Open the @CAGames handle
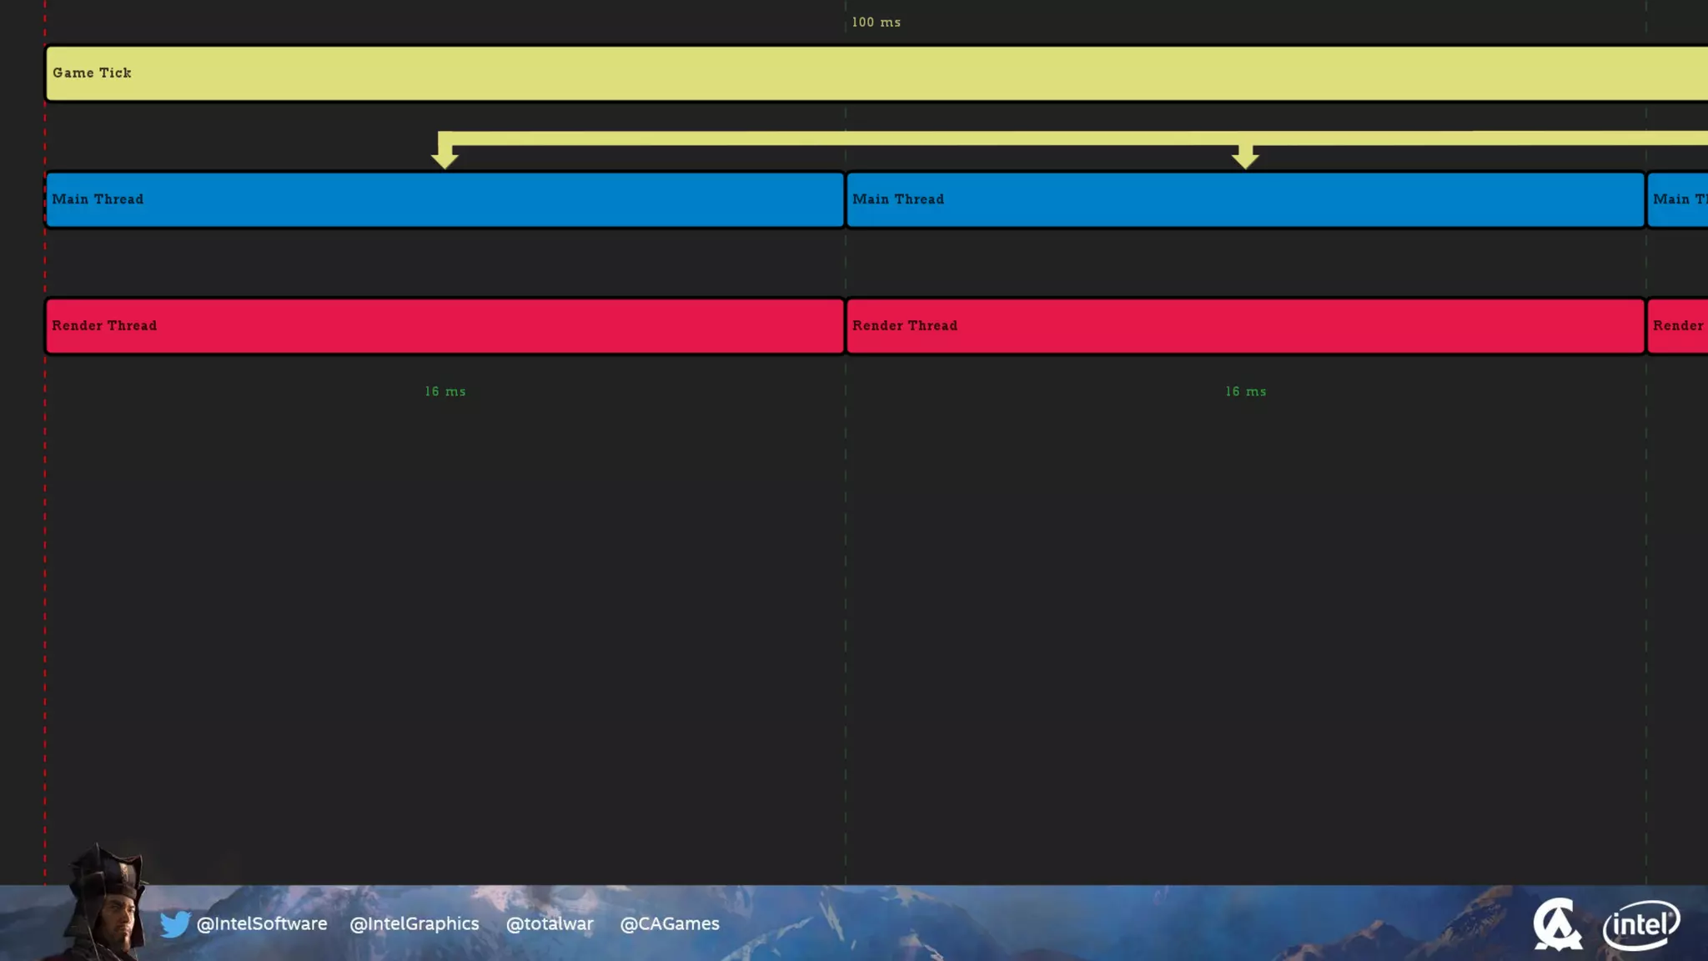 [670, 924]
